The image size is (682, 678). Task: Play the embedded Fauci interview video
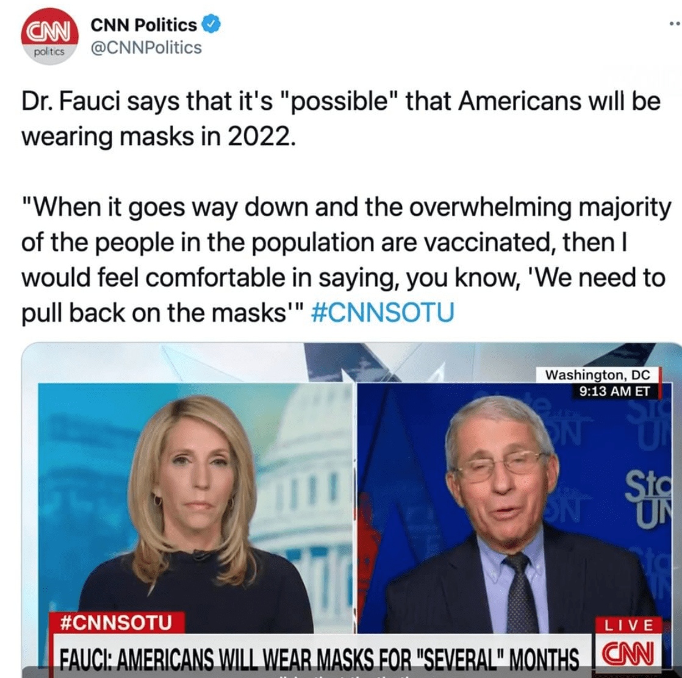(351, 510)
